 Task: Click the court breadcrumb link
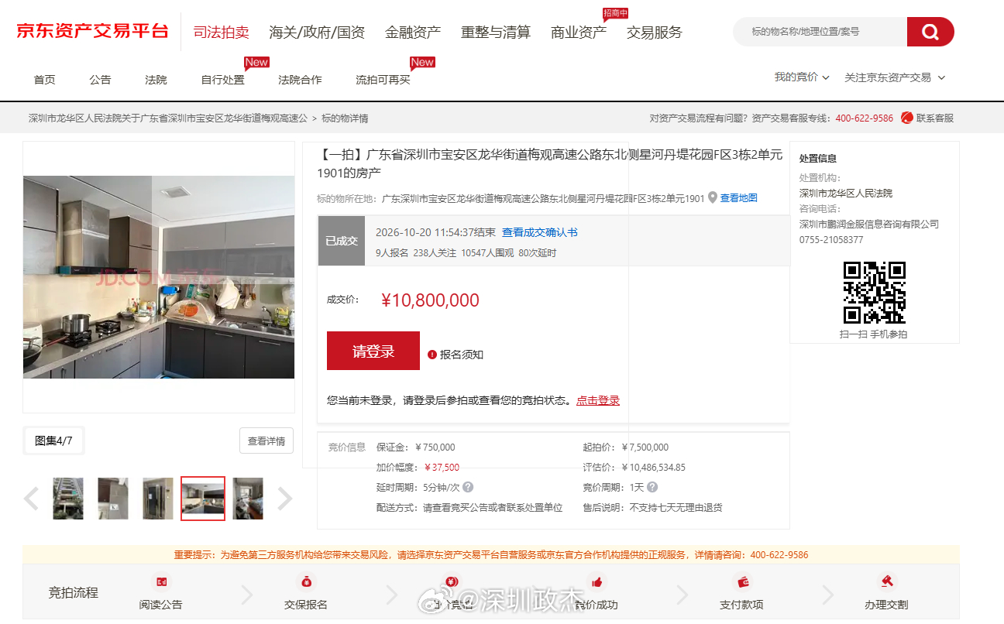[x=168, y=118]
